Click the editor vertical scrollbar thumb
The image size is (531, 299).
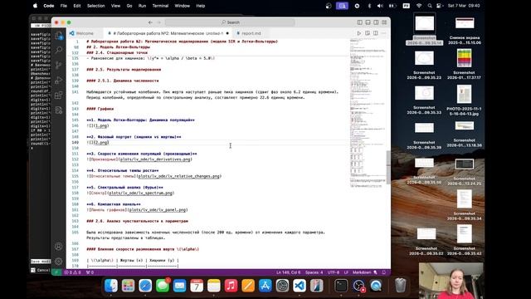388,167
